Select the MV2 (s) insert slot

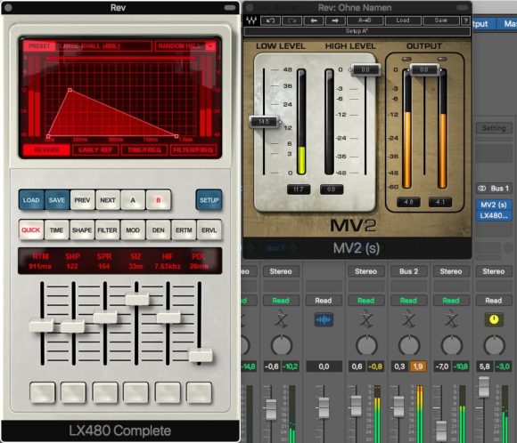pyautogui.click(x=494, y=205)
